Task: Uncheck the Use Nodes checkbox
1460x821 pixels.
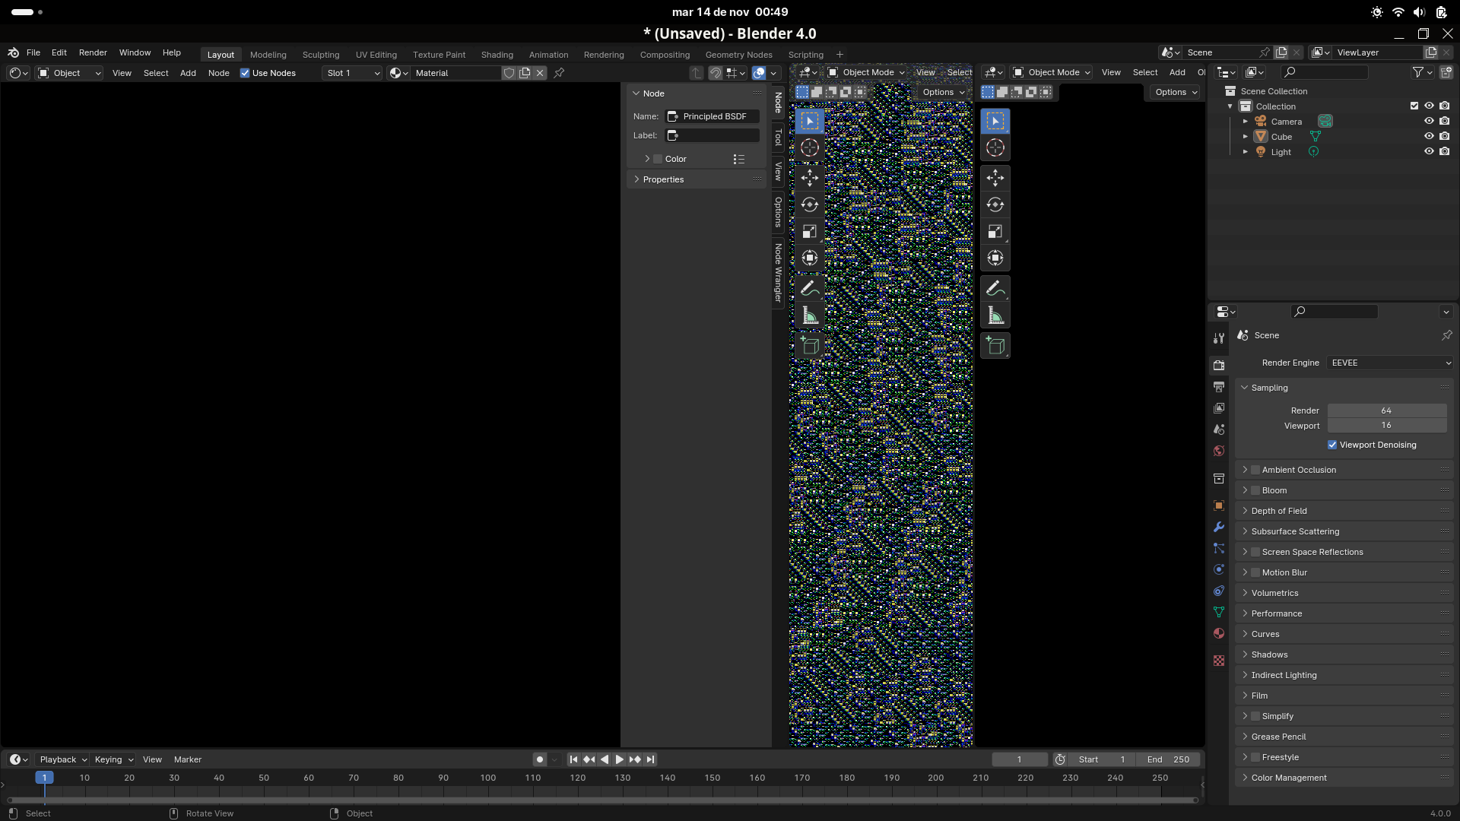Action: [x=245, y=73]
